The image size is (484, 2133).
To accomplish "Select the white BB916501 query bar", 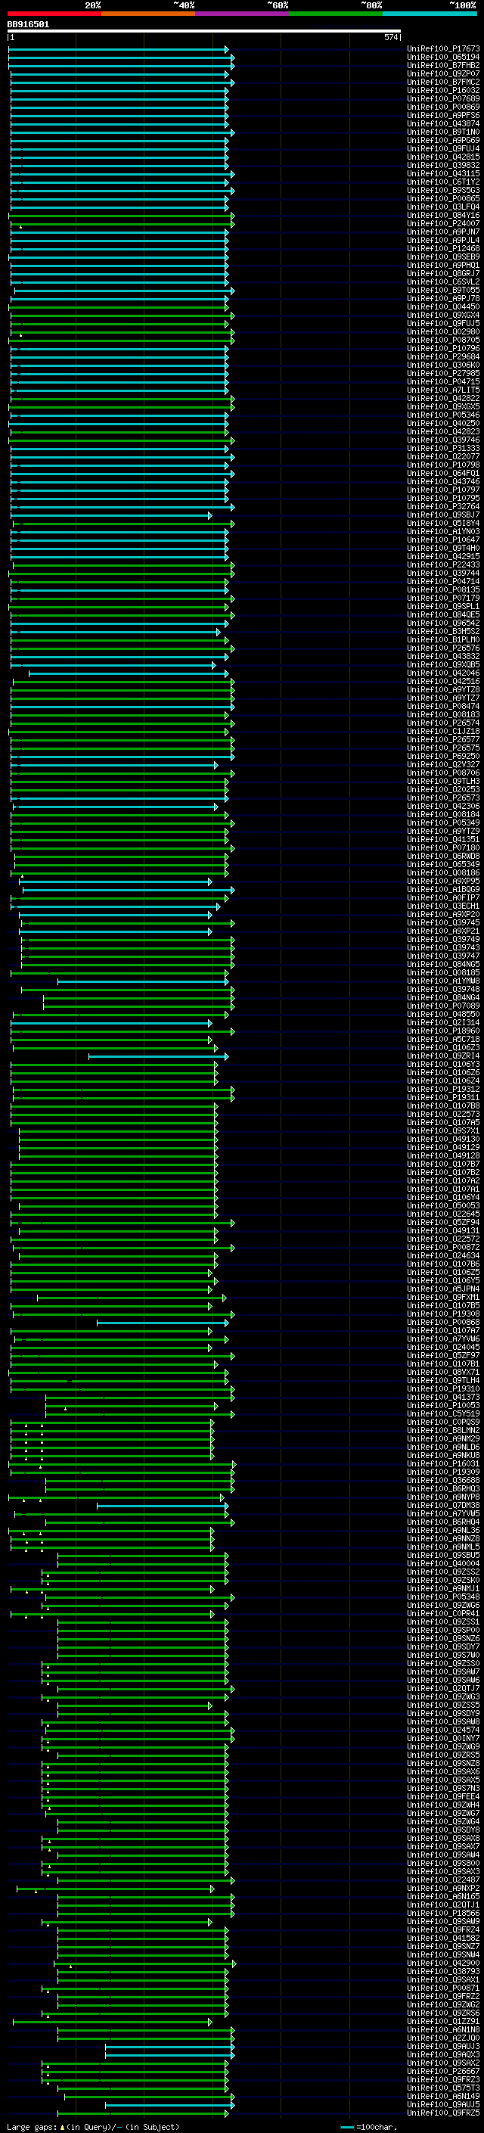I will [204, 30].
